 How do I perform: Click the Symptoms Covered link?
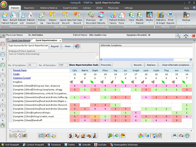[x=22, y=78]
